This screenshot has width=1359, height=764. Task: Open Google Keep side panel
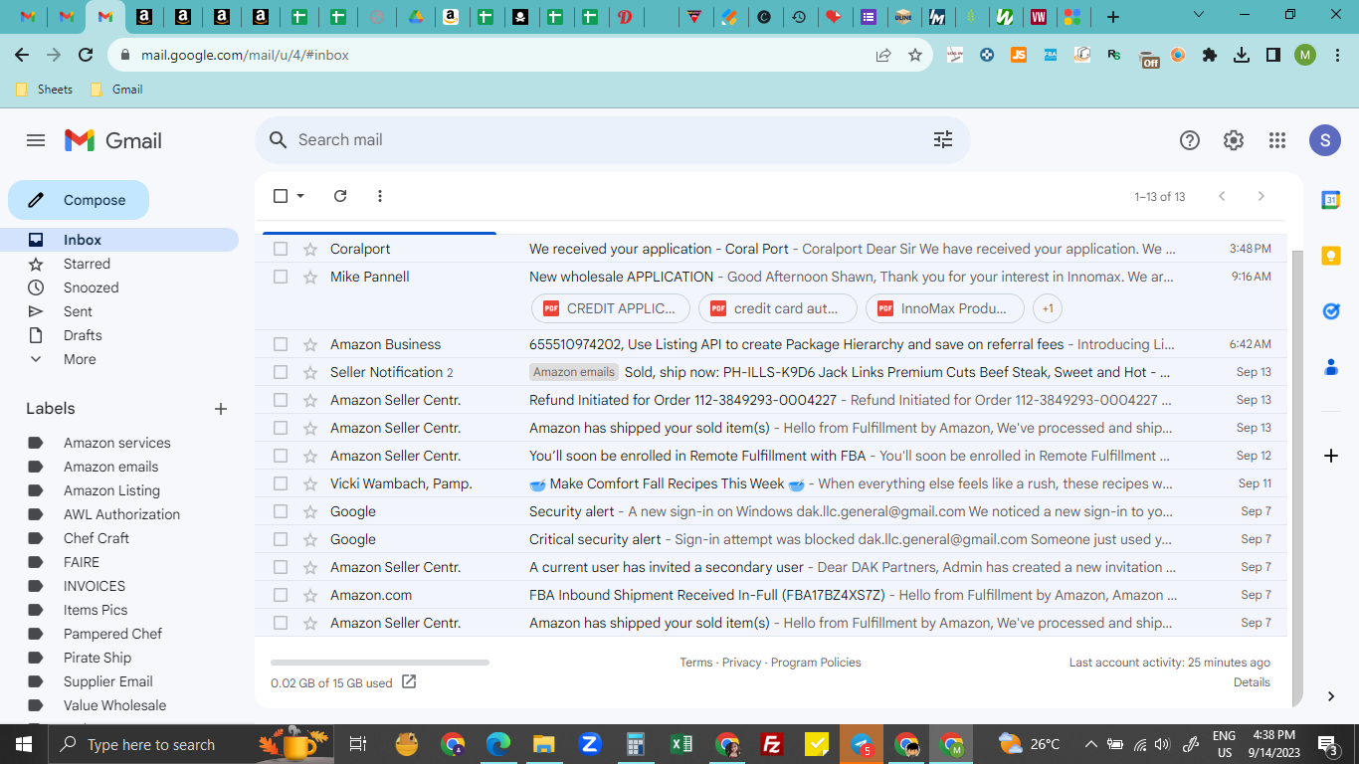(x=1331, y=256)
